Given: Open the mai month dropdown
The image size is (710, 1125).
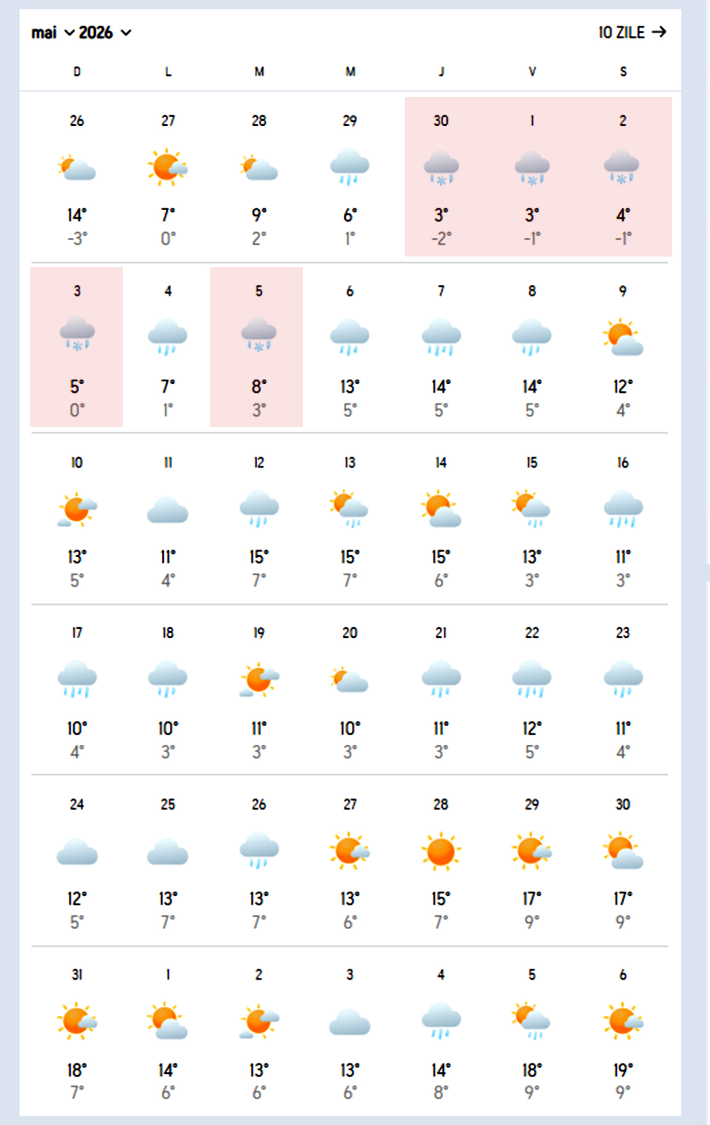Looking at the screenshot, I should click(53, 33).
